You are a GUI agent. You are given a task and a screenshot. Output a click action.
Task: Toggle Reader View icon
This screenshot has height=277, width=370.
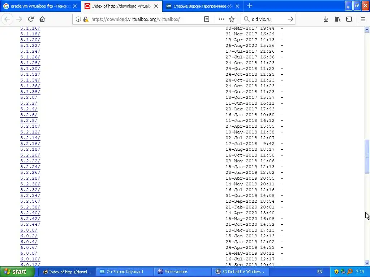[206, 19]
